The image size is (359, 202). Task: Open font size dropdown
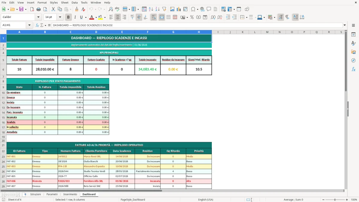(60, 17)
